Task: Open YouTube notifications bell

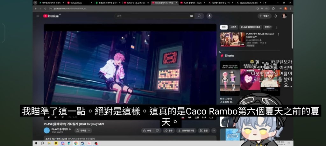Action: [276, 16]
